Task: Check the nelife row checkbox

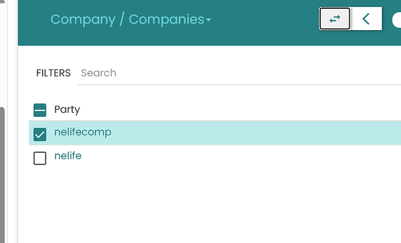Action: coord(40,158)
